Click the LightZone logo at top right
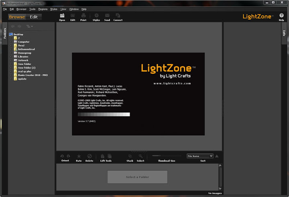Image resolution: width=289 pixels, height=197 pixels. [258, 16]
